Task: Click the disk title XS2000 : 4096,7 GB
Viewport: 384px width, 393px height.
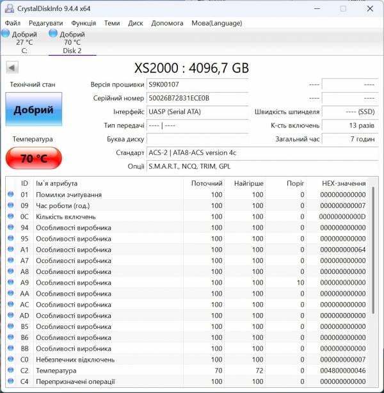Action: (x=192, y=68)
